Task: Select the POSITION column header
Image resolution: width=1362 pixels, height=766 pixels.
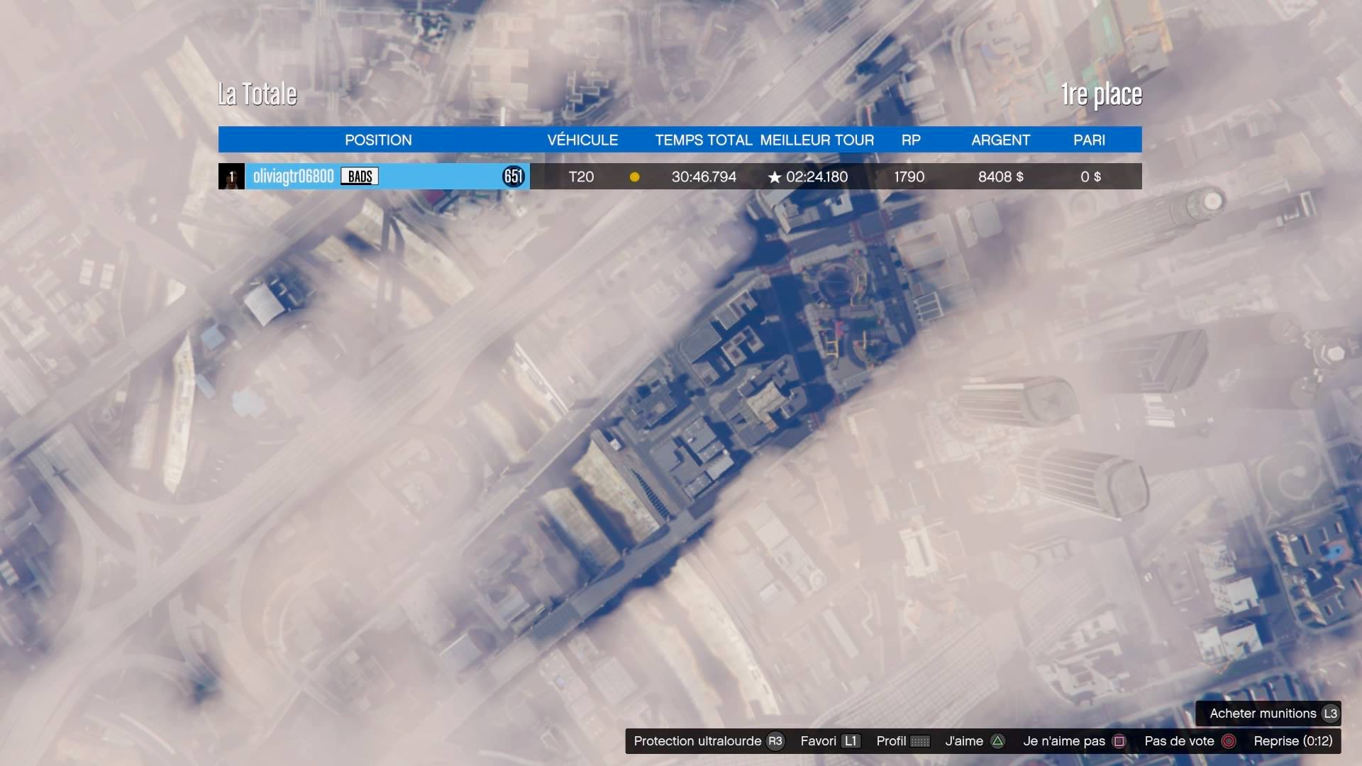Action: click(x=378, y=140)
